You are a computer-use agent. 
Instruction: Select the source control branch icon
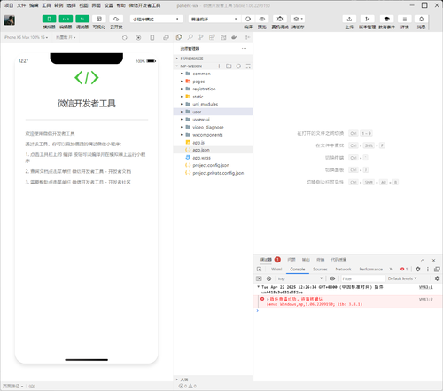click(201, 37)
